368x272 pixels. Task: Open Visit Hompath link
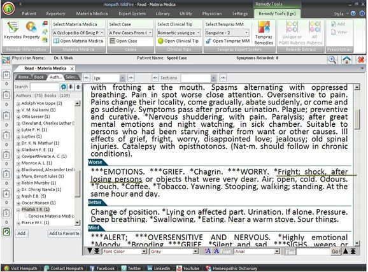point(20,268)
